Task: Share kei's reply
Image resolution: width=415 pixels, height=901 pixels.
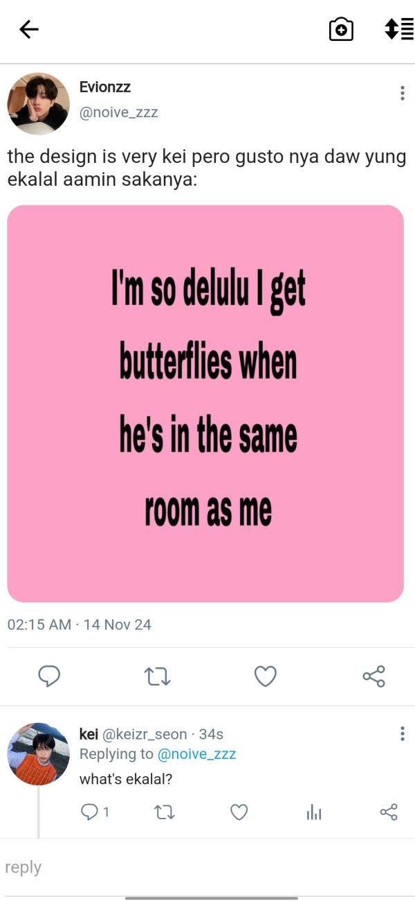Action: (x=389, y=812)
